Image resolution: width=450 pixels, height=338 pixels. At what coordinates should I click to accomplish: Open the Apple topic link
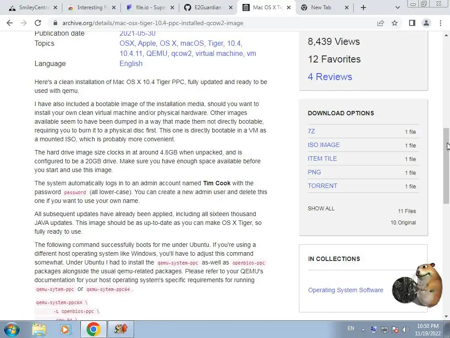147,44
